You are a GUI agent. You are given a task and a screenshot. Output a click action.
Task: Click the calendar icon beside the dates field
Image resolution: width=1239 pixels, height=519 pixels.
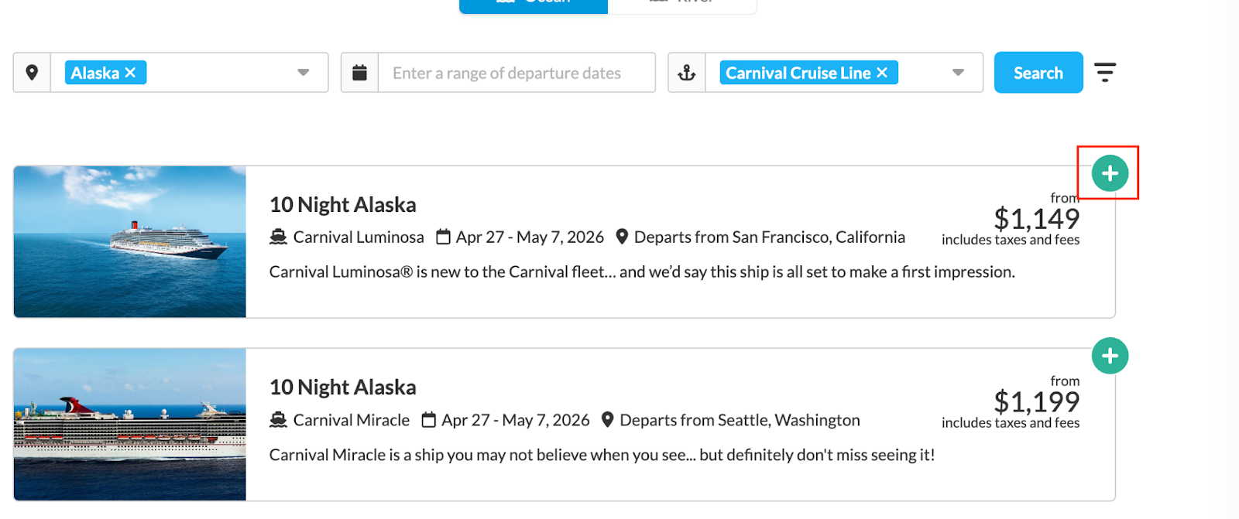tap(359, 73)
